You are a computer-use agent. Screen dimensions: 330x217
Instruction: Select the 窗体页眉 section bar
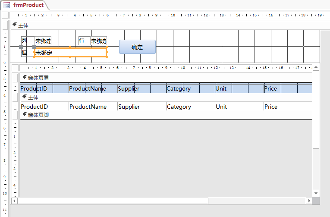coord(166,78)
